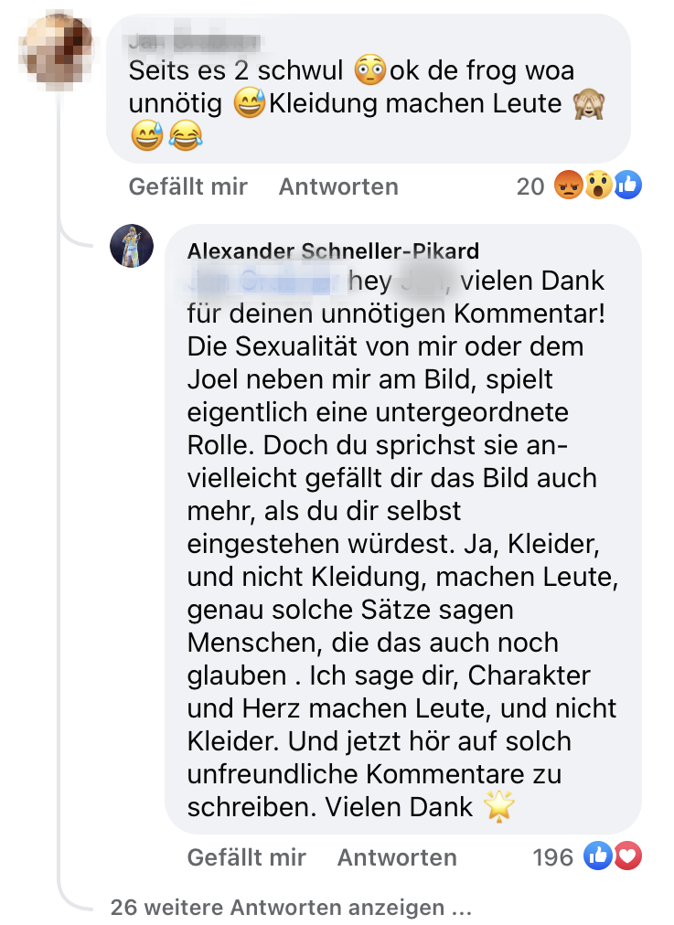The height and width of the screenshot is (925, 674).
Task: Toggle Gefällt mir on Alexander's reply
Action: (x=246, y=857)
